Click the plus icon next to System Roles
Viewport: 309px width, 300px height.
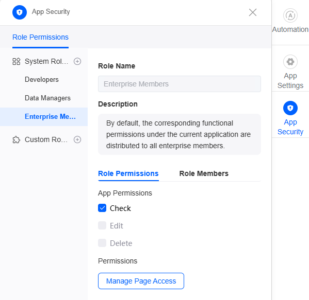click(77, 61)
